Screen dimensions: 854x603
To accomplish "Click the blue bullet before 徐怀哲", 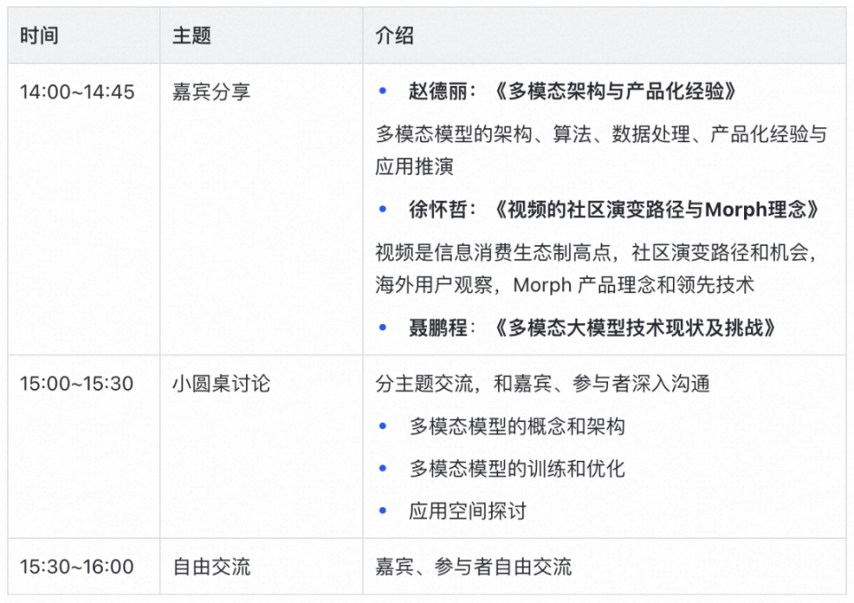I will tap(382, 210).
